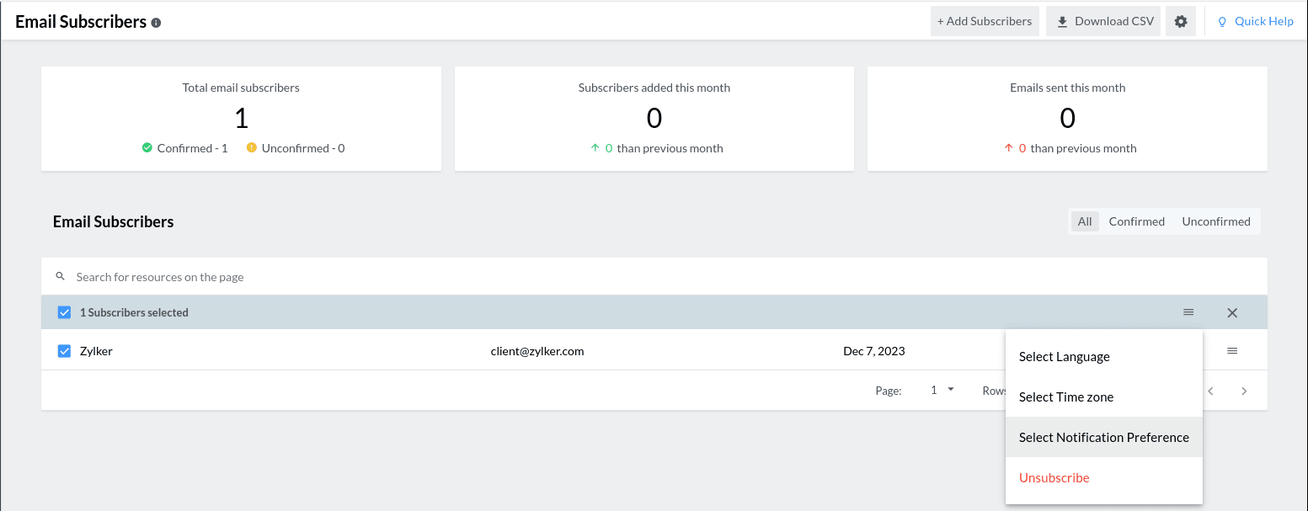The width and height of the screenshot is (1308, 511).
Task: Choose Select Time zone option
Action: [1065, 397]
